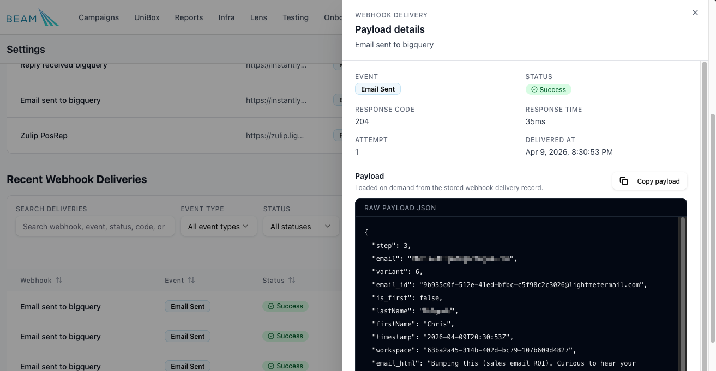The image size is (716, 371).
Task: Open the Campaigns menu item
Action: [x=99, y=17]
